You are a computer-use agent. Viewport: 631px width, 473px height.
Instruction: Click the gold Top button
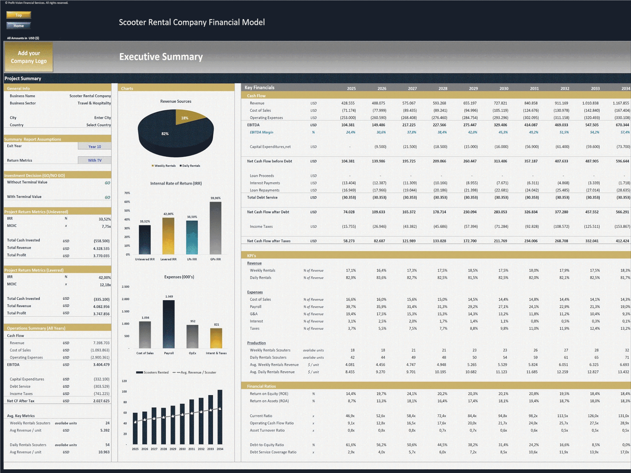[x=19, y=15]
